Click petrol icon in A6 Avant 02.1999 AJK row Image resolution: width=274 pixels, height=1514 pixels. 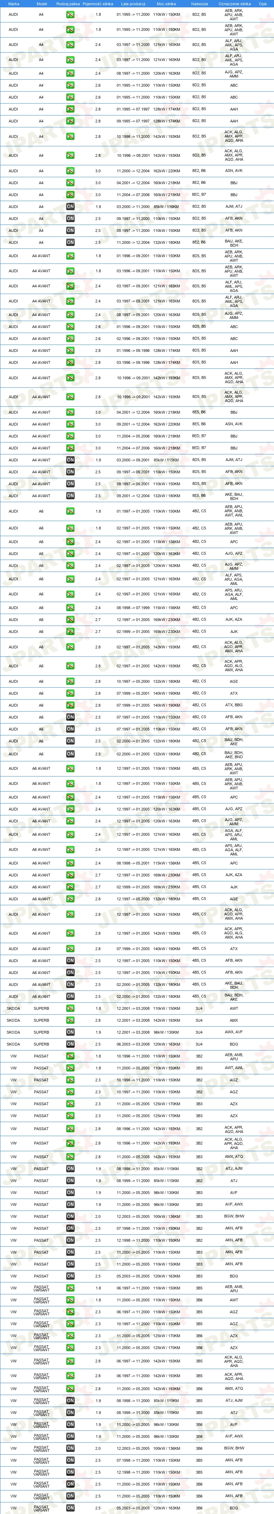70,887
